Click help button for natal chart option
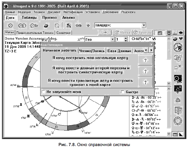The width and height of the screenshot is (188, 148). 145,60
